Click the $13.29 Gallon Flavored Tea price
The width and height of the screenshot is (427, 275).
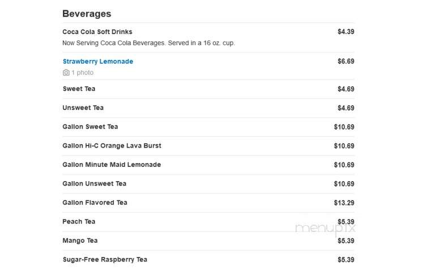[x=344, y=203]
